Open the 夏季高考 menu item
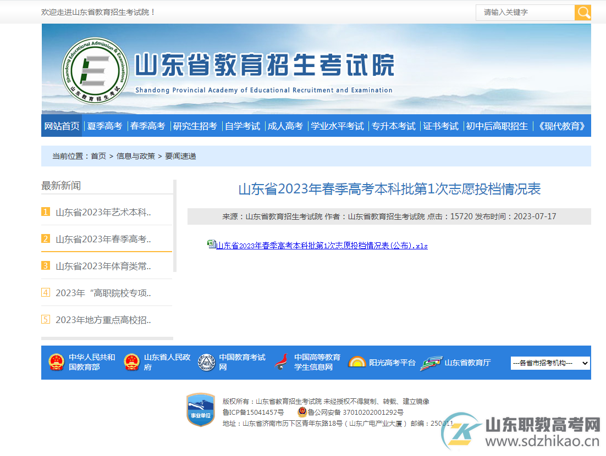606x456 pixels. 104,126
